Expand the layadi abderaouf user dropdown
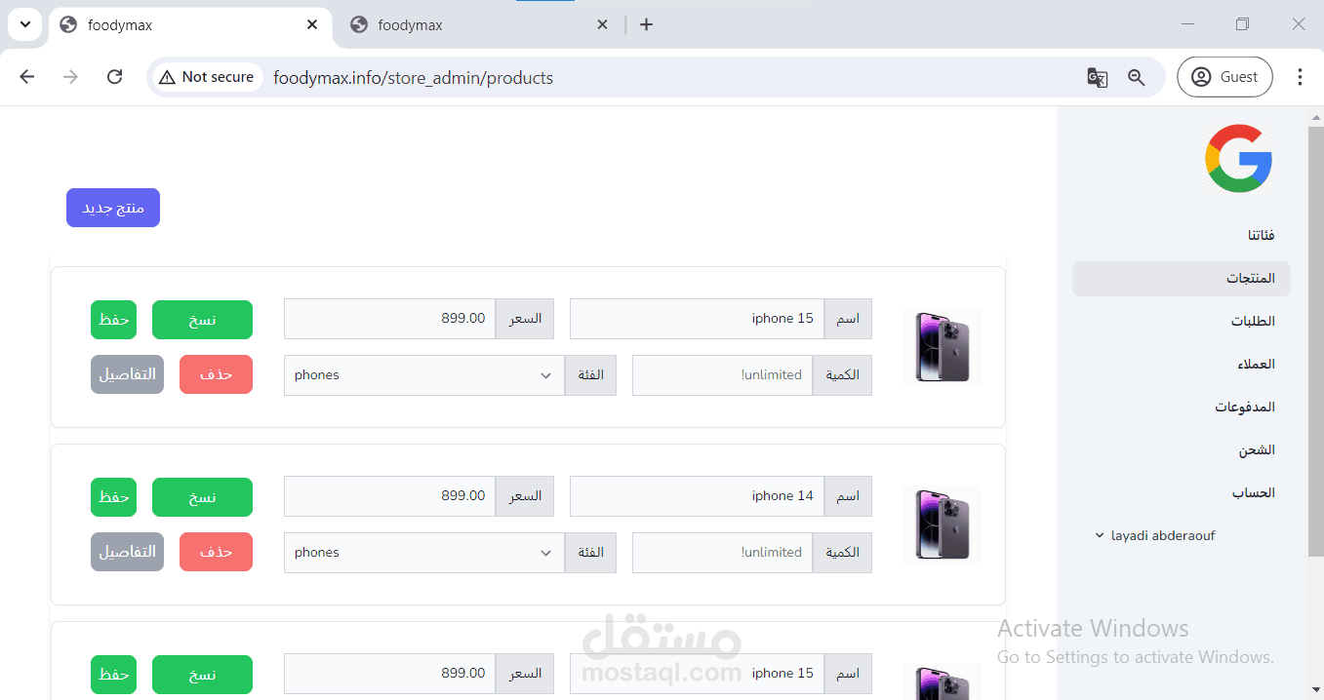 (1155, 536)
